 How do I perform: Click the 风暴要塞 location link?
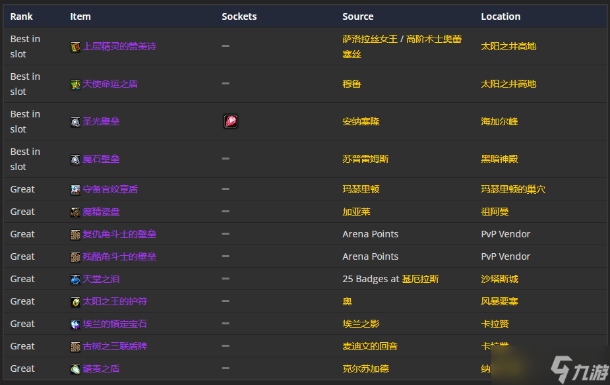[x=499, y=301]
